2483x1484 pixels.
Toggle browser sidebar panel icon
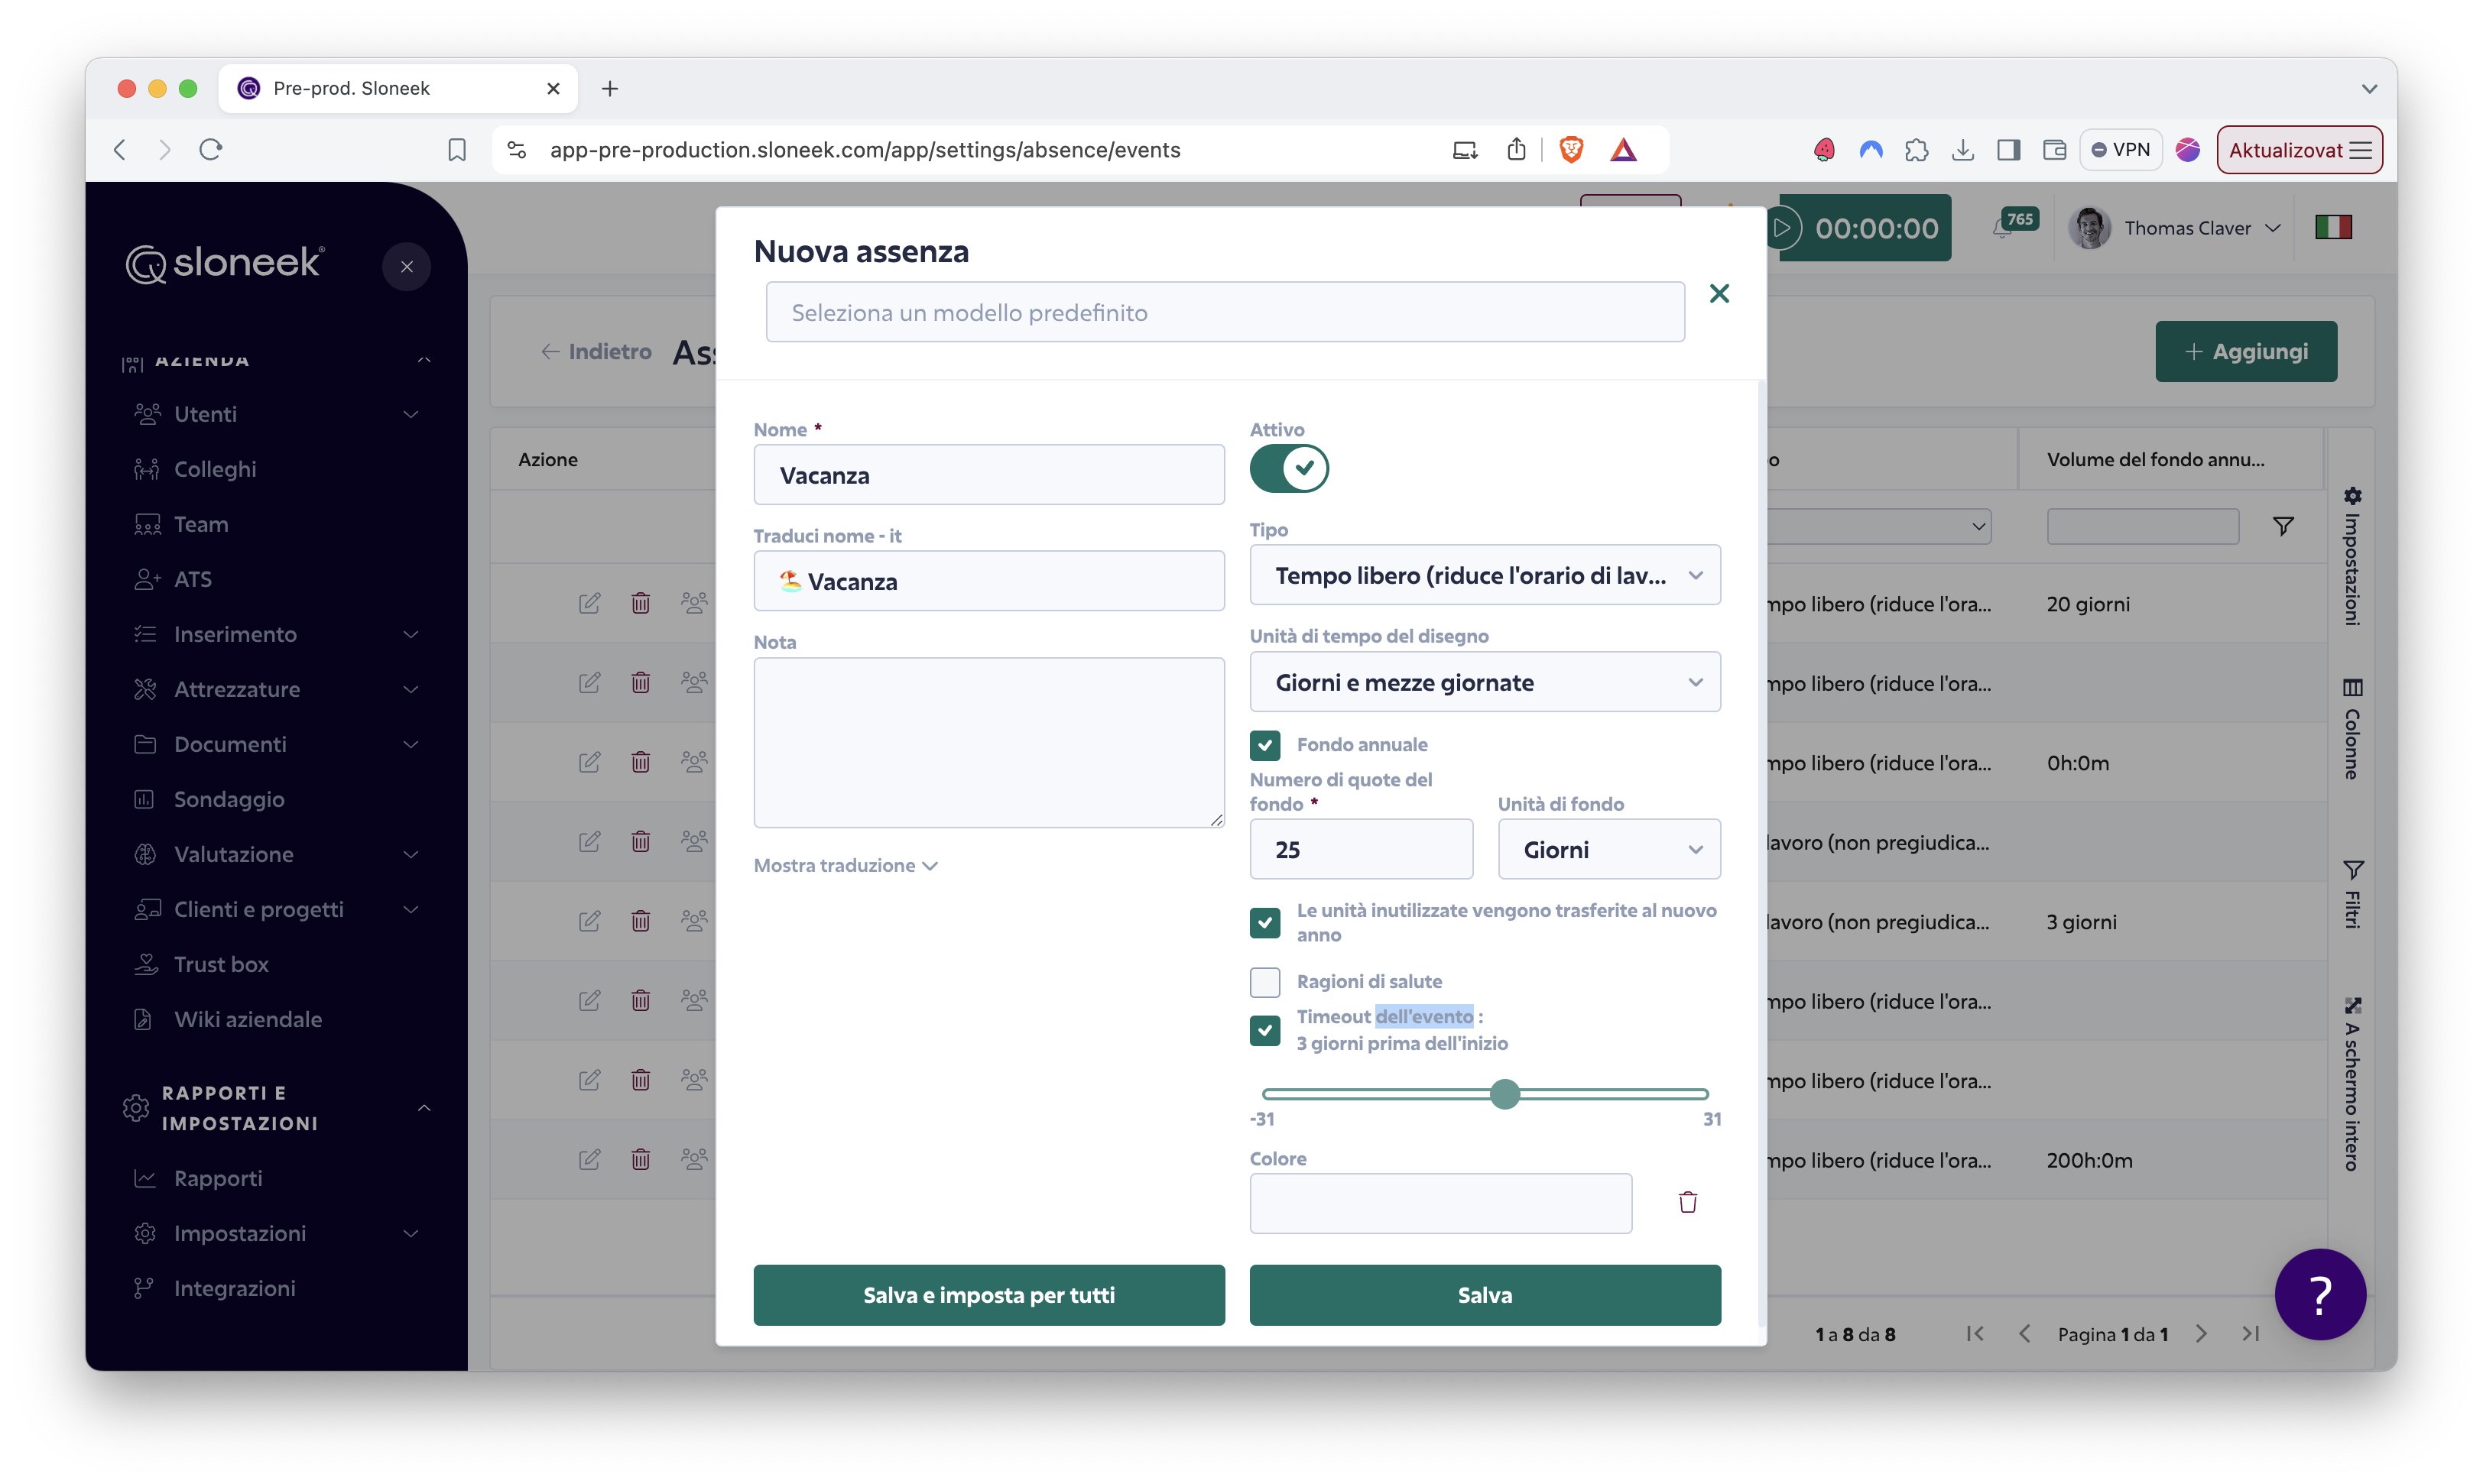[x=2009, y=150]
